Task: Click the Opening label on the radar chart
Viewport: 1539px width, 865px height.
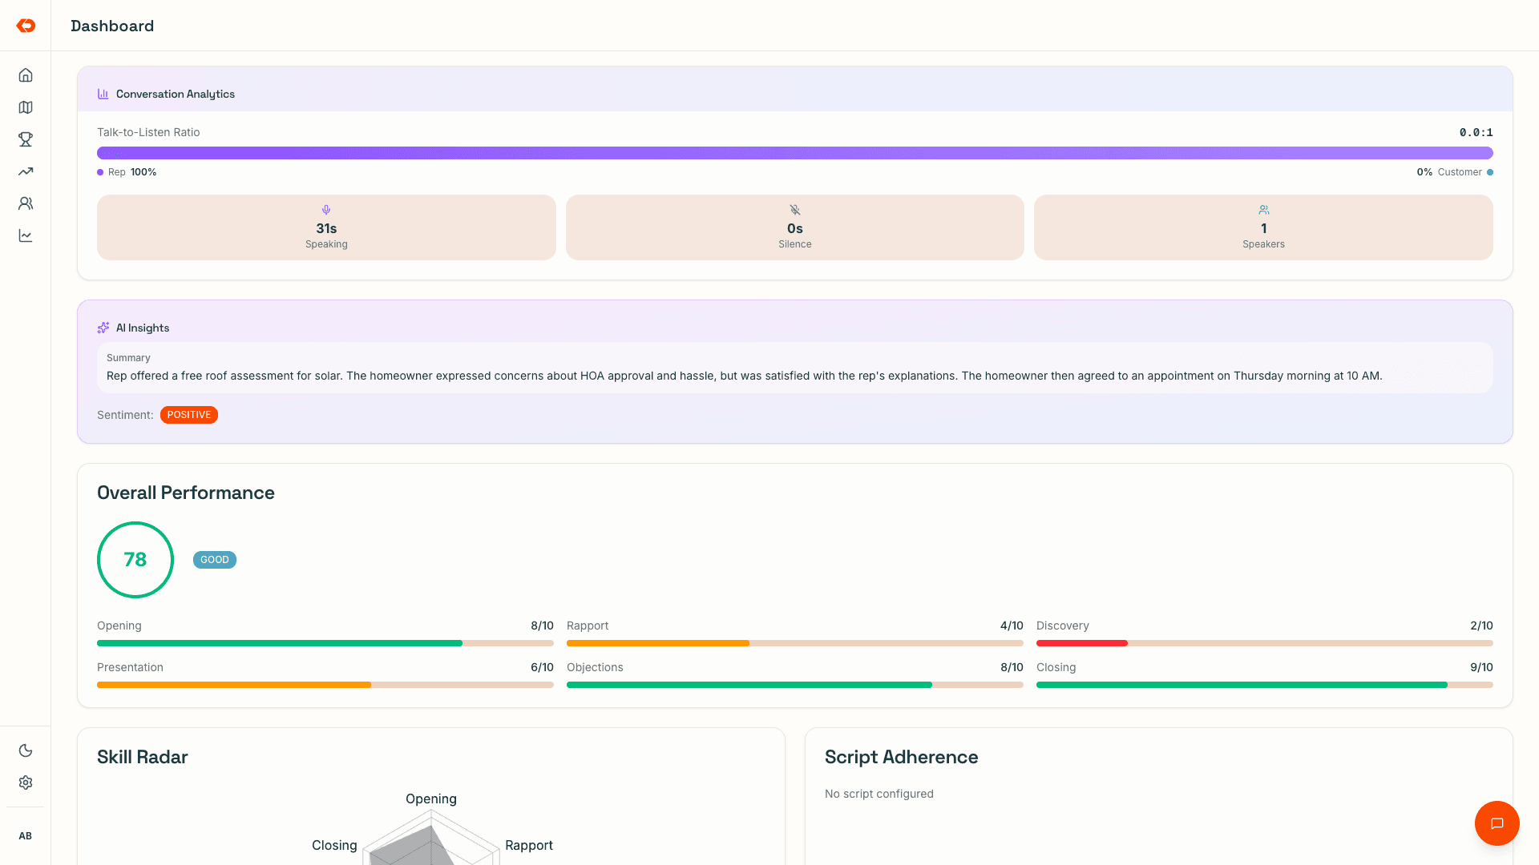Action: [431, 799]
